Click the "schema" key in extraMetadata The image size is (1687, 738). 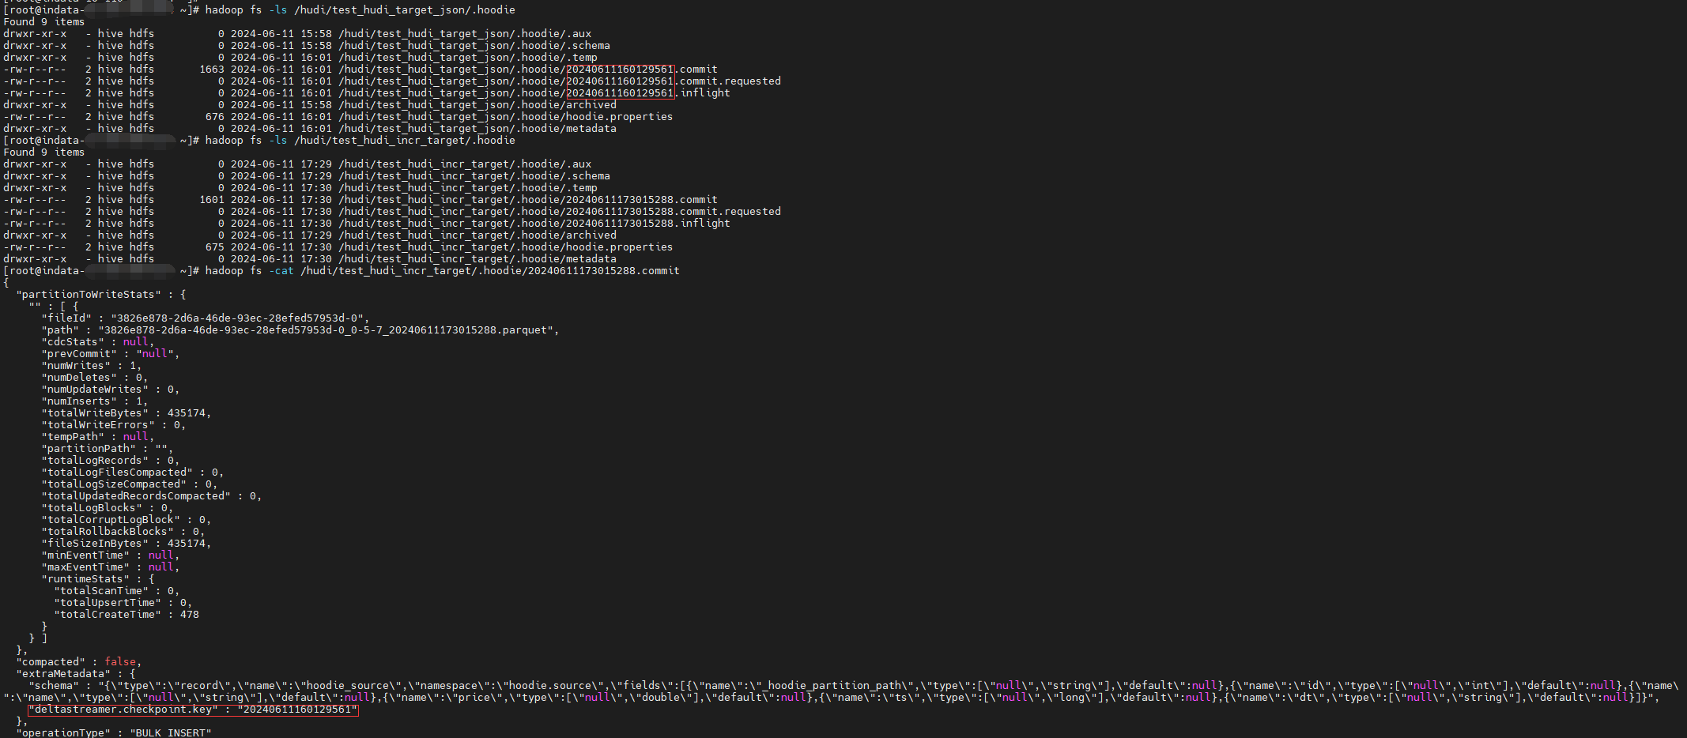point(54,686)
